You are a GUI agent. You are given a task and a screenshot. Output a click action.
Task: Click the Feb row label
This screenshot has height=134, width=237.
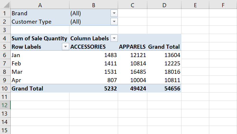(x=40, y=63)
